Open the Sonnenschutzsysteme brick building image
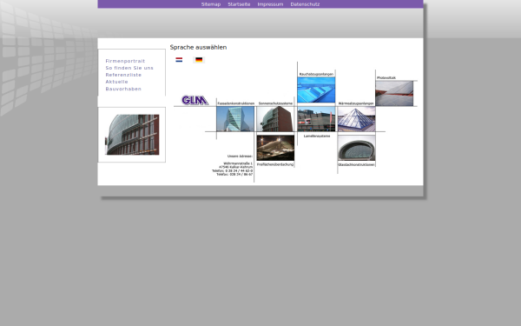Viewport: 521px width, 326px height. [275, 119]
